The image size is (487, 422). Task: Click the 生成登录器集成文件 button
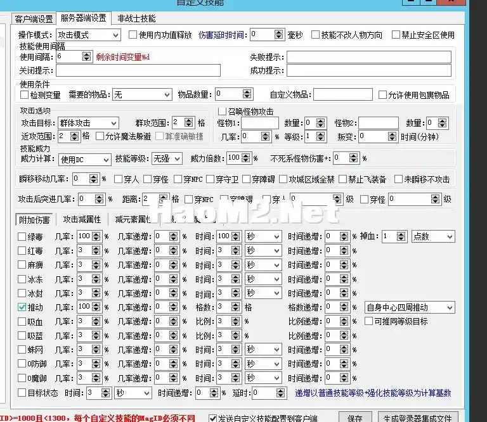pyautogui.click(x=418, y=418)
